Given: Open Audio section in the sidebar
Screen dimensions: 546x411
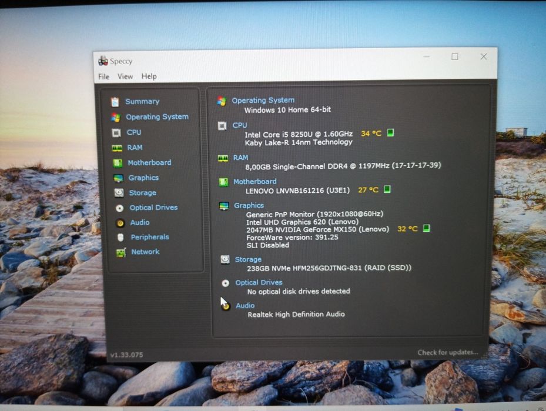Looking at the screenshot, I should (140, 222).
